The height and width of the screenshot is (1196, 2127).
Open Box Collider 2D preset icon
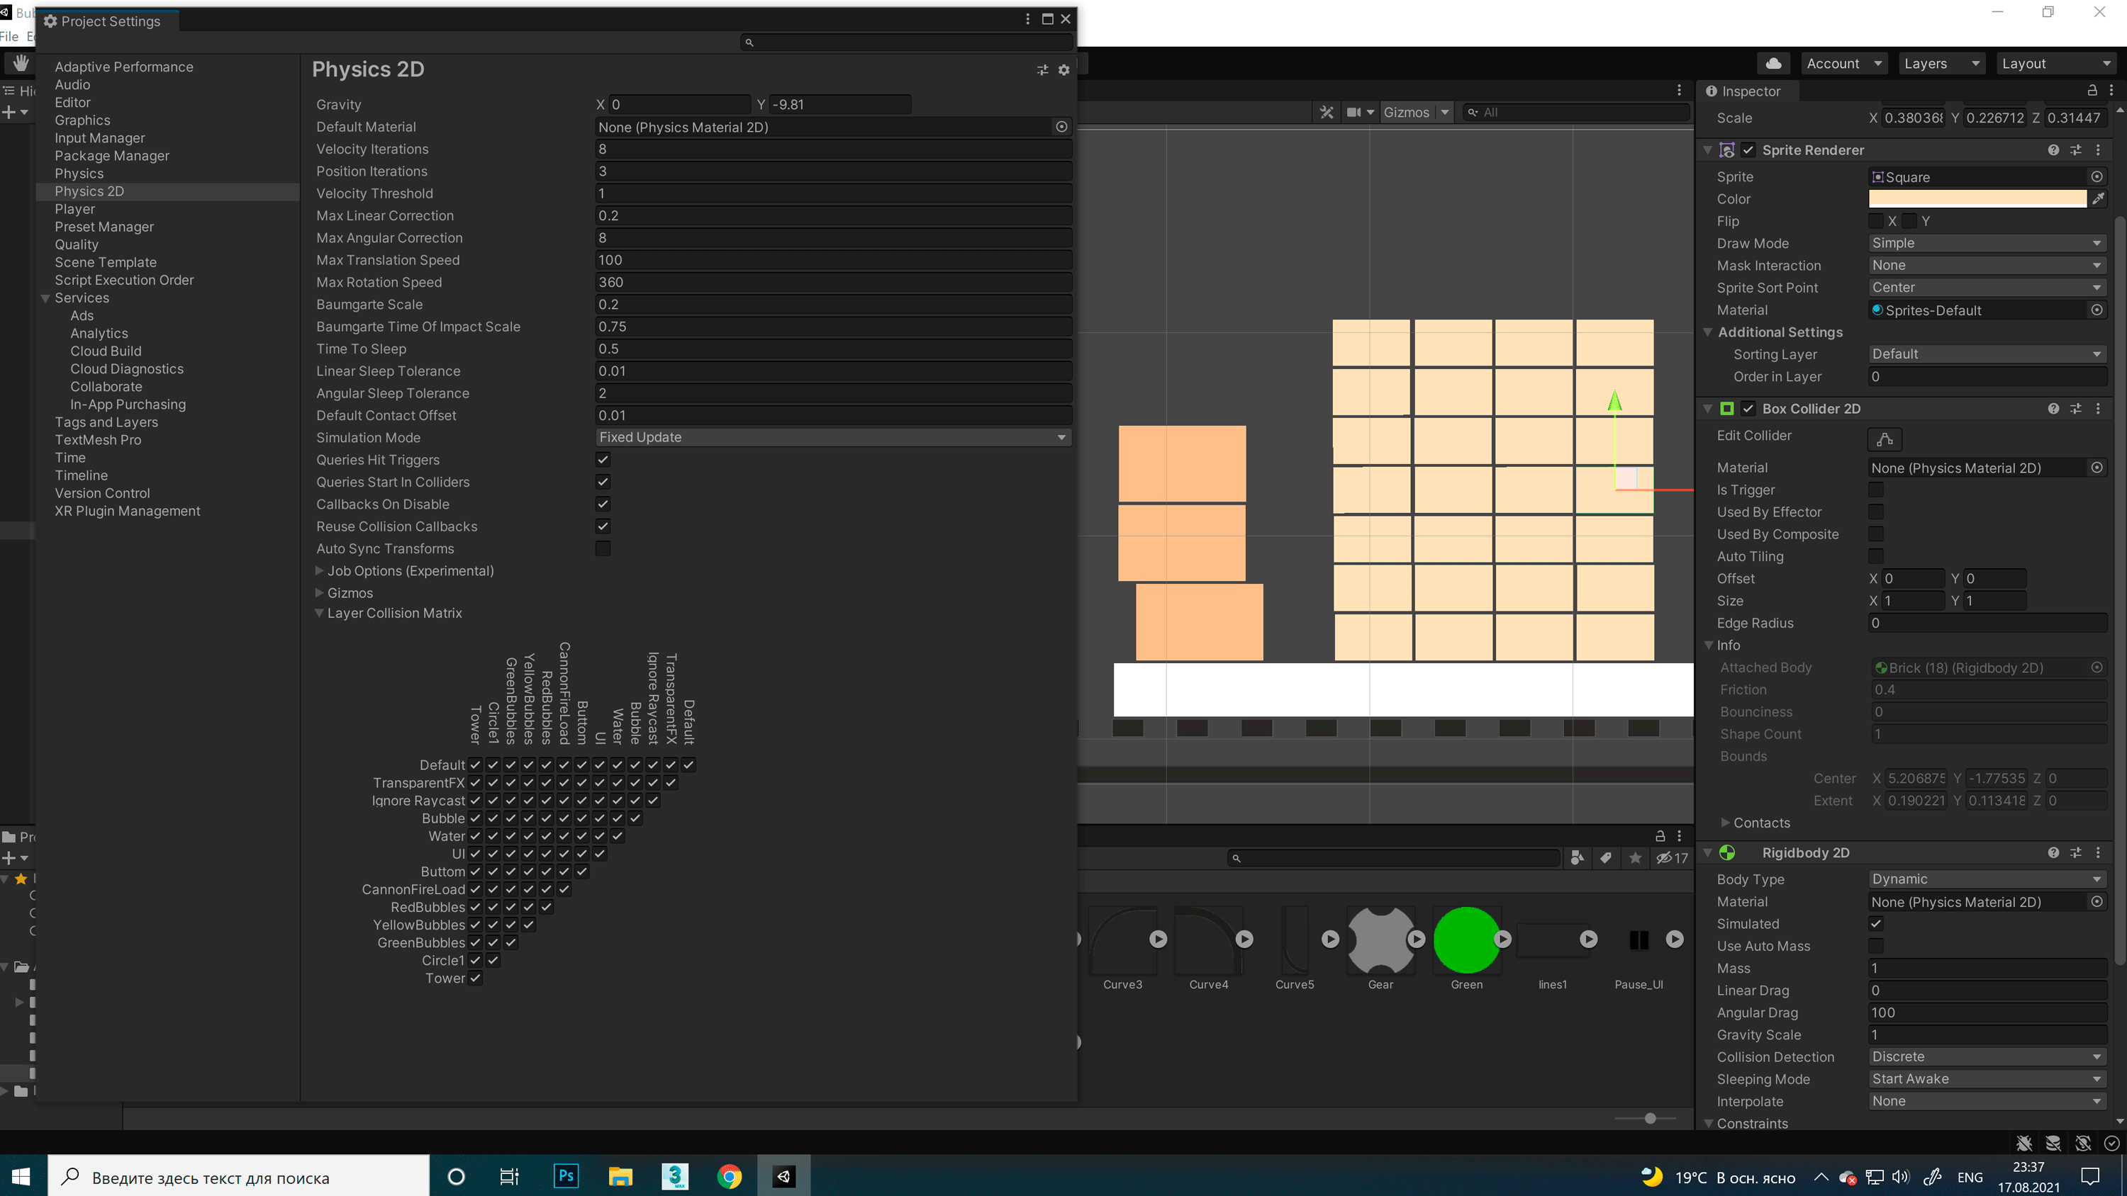pyautogui.click(x=2076, y=409)
